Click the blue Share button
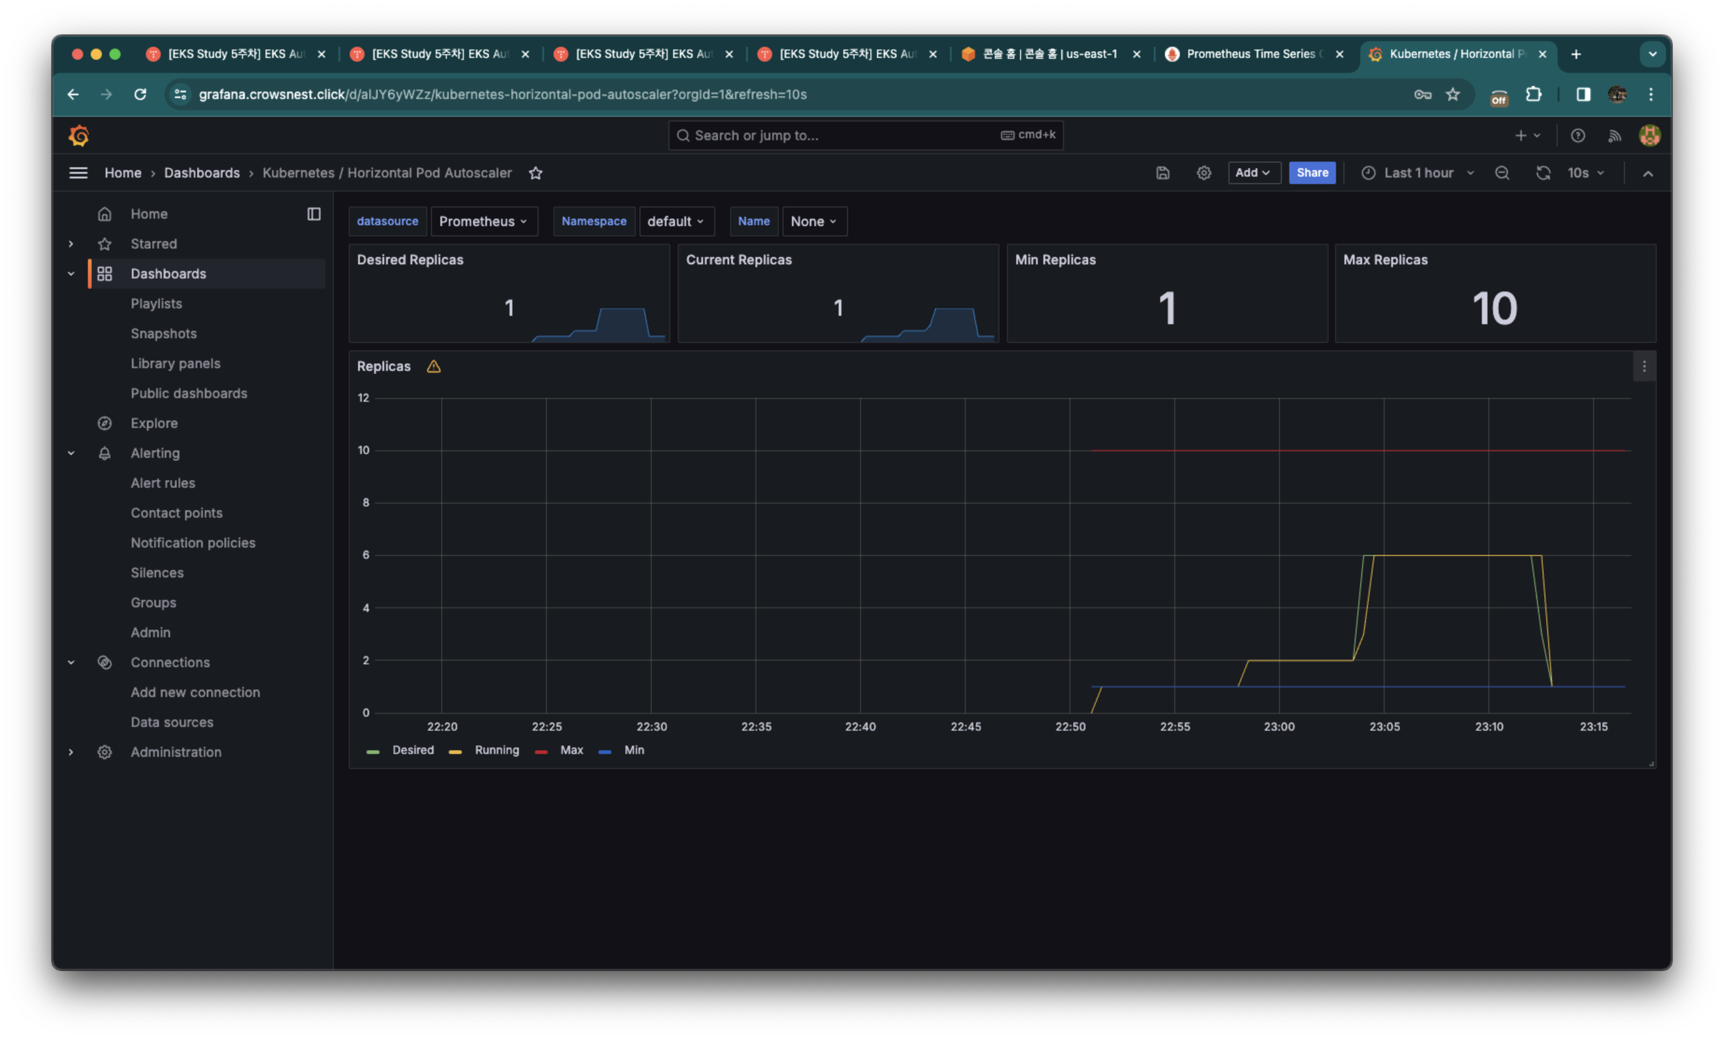 click(x=1312, y=173)
